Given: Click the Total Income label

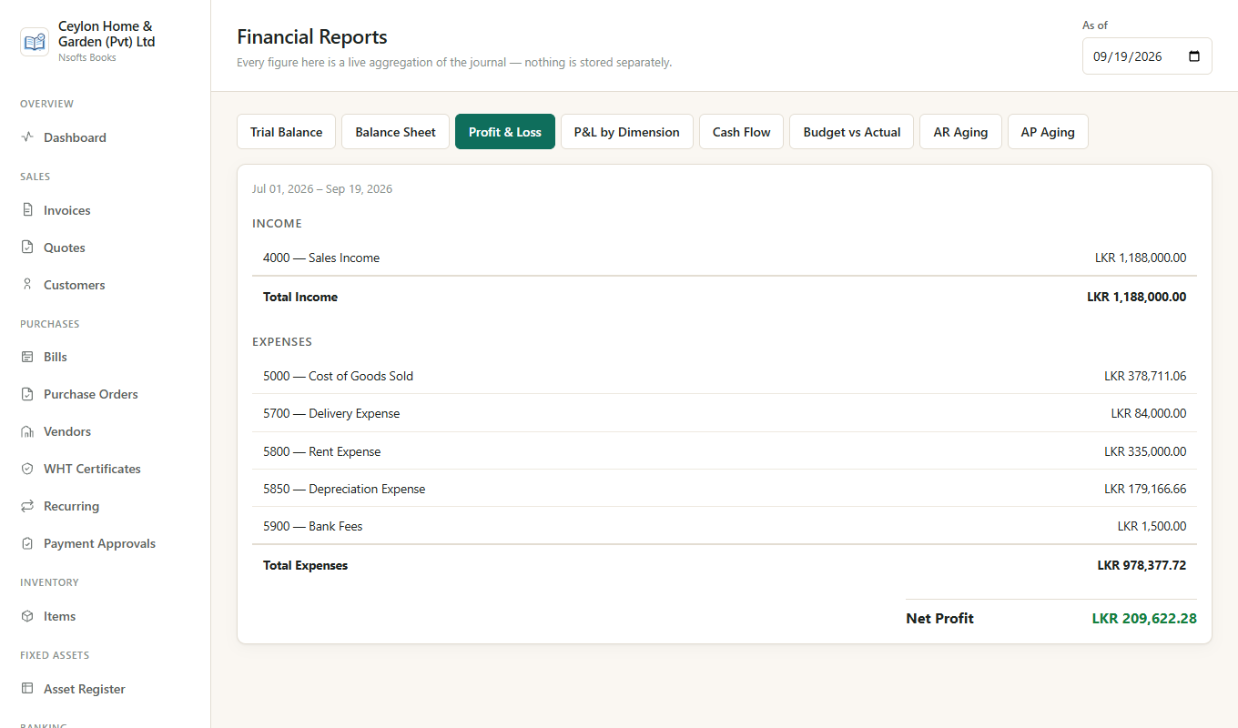Looking at the screenshot, I should click(x=300, y=297).
